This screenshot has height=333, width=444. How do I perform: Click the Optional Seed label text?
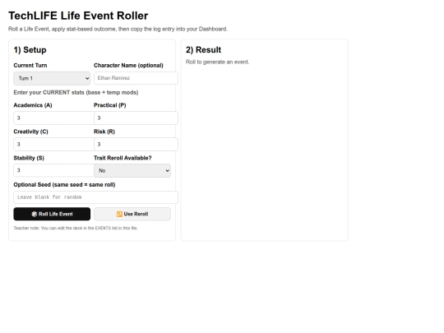coord(64,185)
